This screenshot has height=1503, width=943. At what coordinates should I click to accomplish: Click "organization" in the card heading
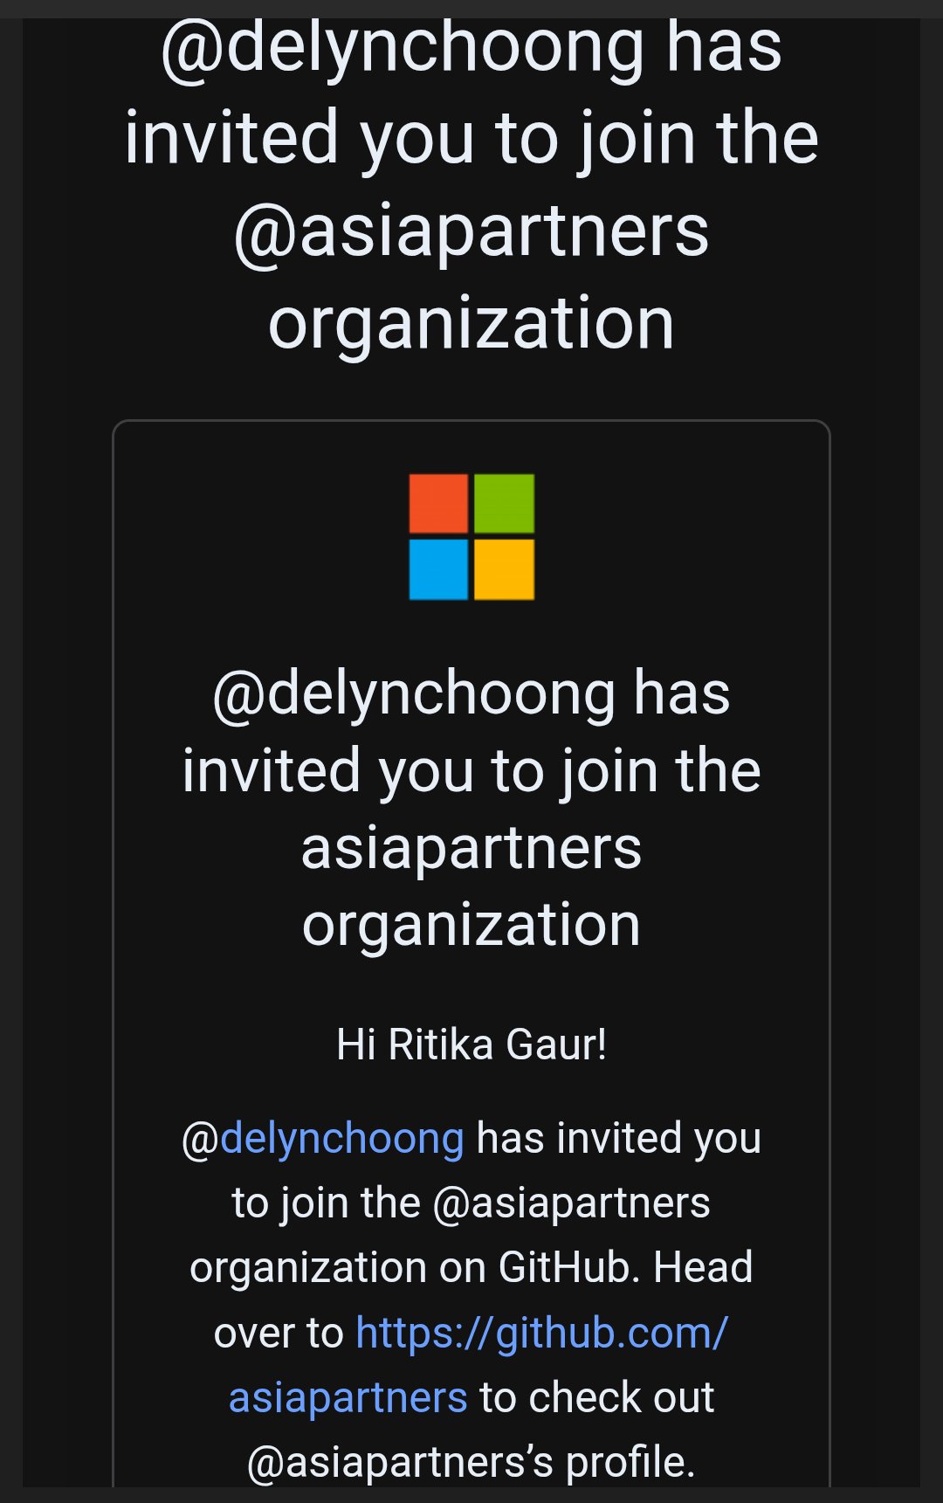tap(471, 926)
